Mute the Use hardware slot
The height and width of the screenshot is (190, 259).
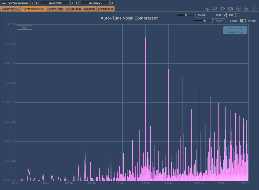click(112, 3)
